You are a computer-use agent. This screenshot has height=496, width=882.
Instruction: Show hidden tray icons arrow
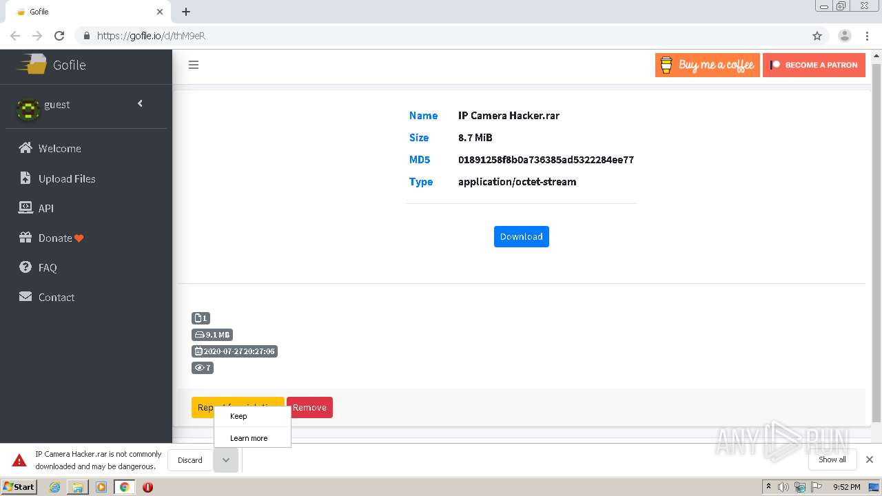coord(768,487)
